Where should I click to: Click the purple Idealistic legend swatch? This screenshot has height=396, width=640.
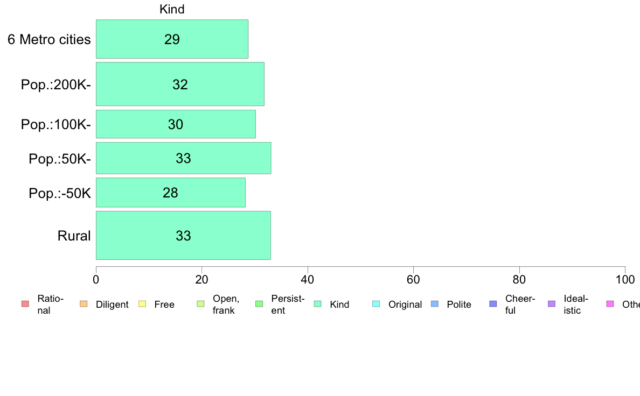pyautogui.click(x=552, y=304)
